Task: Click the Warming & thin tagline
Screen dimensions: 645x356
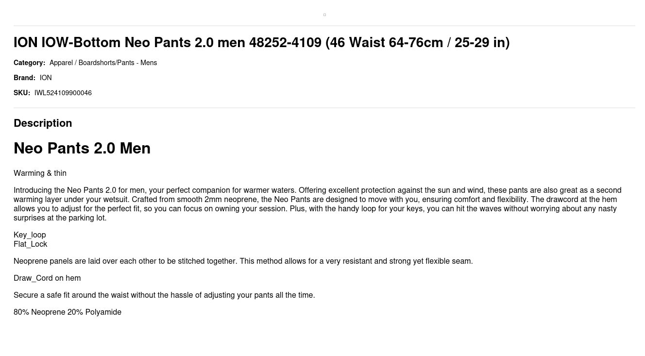Action: [x=40, y=173]
